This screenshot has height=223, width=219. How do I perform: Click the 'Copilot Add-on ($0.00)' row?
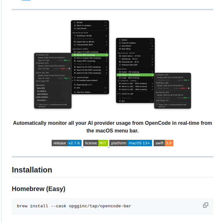[x=90, y=42]
